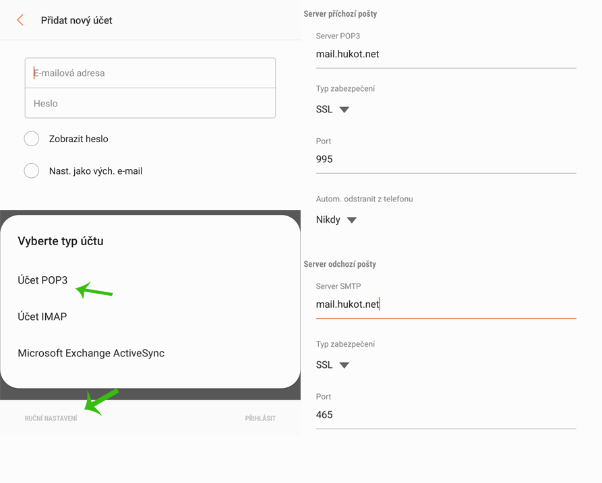Screen dimensions: 602x483
Task: Select Účet POP3 account type
Action: (x=42, y=280)
